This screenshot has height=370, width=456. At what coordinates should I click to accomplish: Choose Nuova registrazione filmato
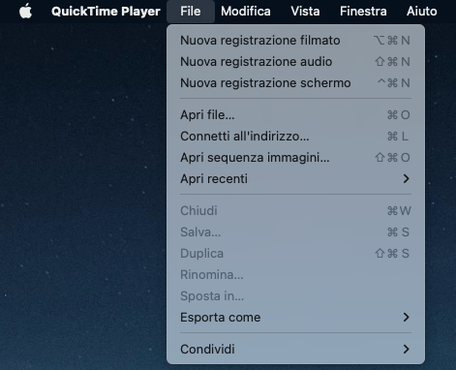[295, 41]
